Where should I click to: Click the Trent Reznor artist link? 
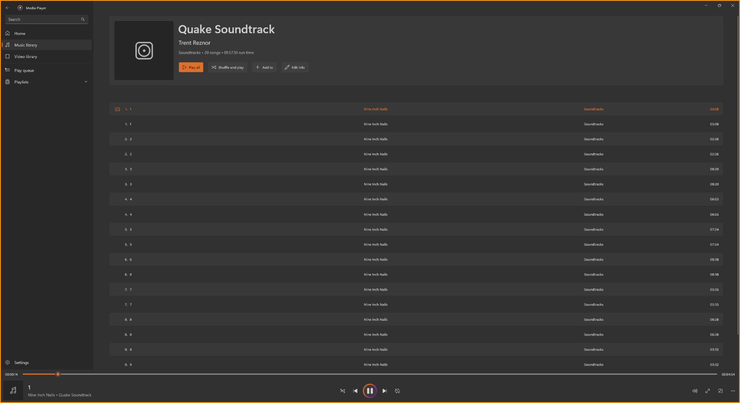pos(194,43)
